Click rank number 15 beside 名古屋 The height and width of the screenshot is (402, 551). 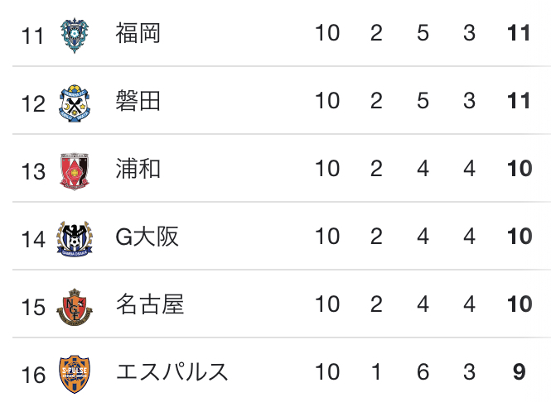(33, 307)
